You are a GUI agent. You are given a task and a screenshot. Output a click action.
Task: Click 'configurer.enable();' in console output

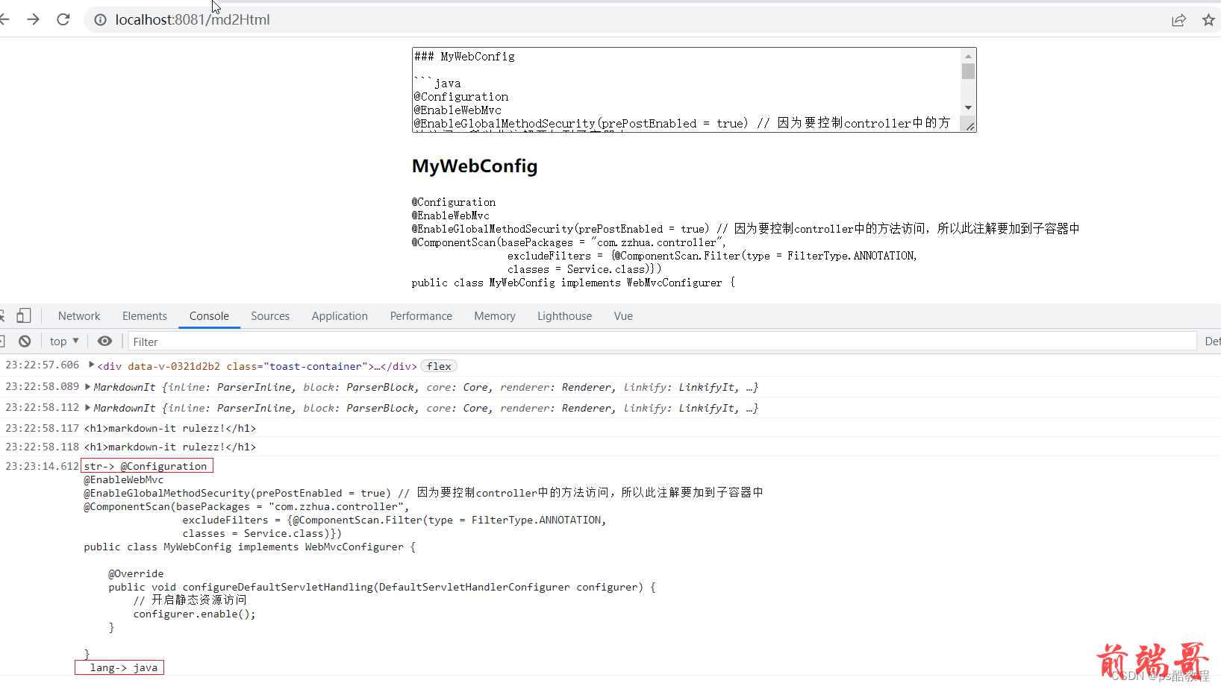[195, 614]
